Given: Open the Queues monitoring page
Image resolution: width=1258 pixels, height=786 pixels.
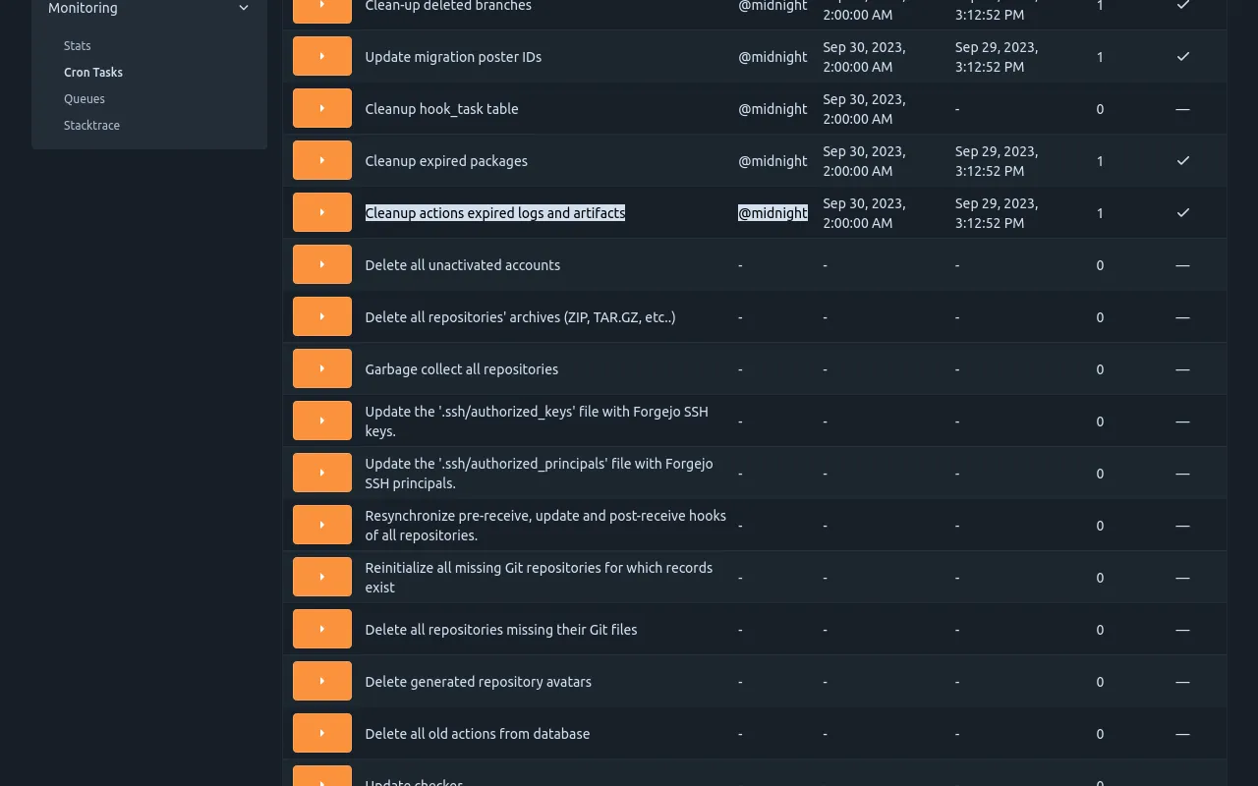Looking at the screenshot, I should (x=85, y=98).
